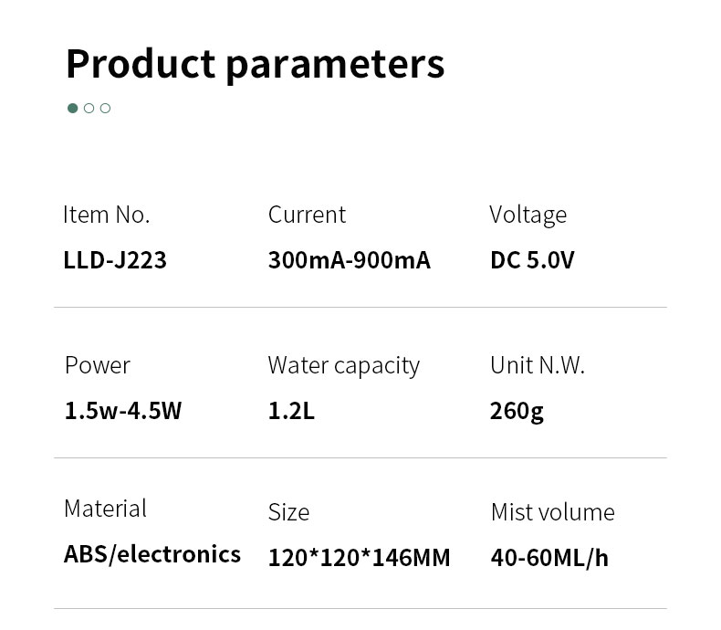
Task: Select the third pagination dot
Action: [105, 108]
